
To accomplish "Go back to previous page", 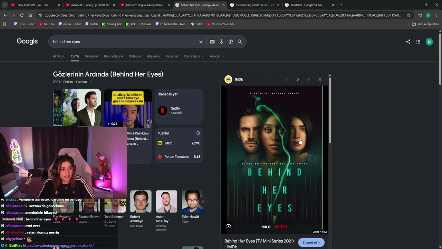I will point(5,15).
